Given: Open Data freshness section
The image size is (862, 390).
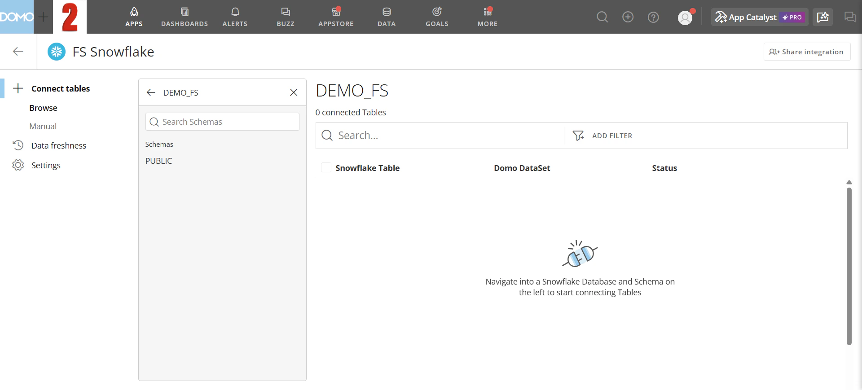Looking at the screenshot, I should coord(59,145).
